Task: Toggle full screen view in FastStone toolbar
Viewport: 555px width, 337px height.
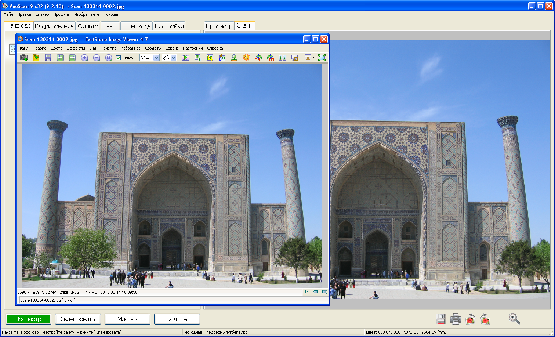Action: (322, 58)
